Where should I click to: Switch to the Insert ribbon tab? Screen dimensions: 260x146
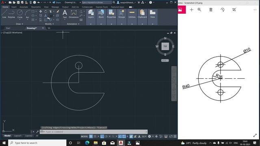[x=14, y=7]
